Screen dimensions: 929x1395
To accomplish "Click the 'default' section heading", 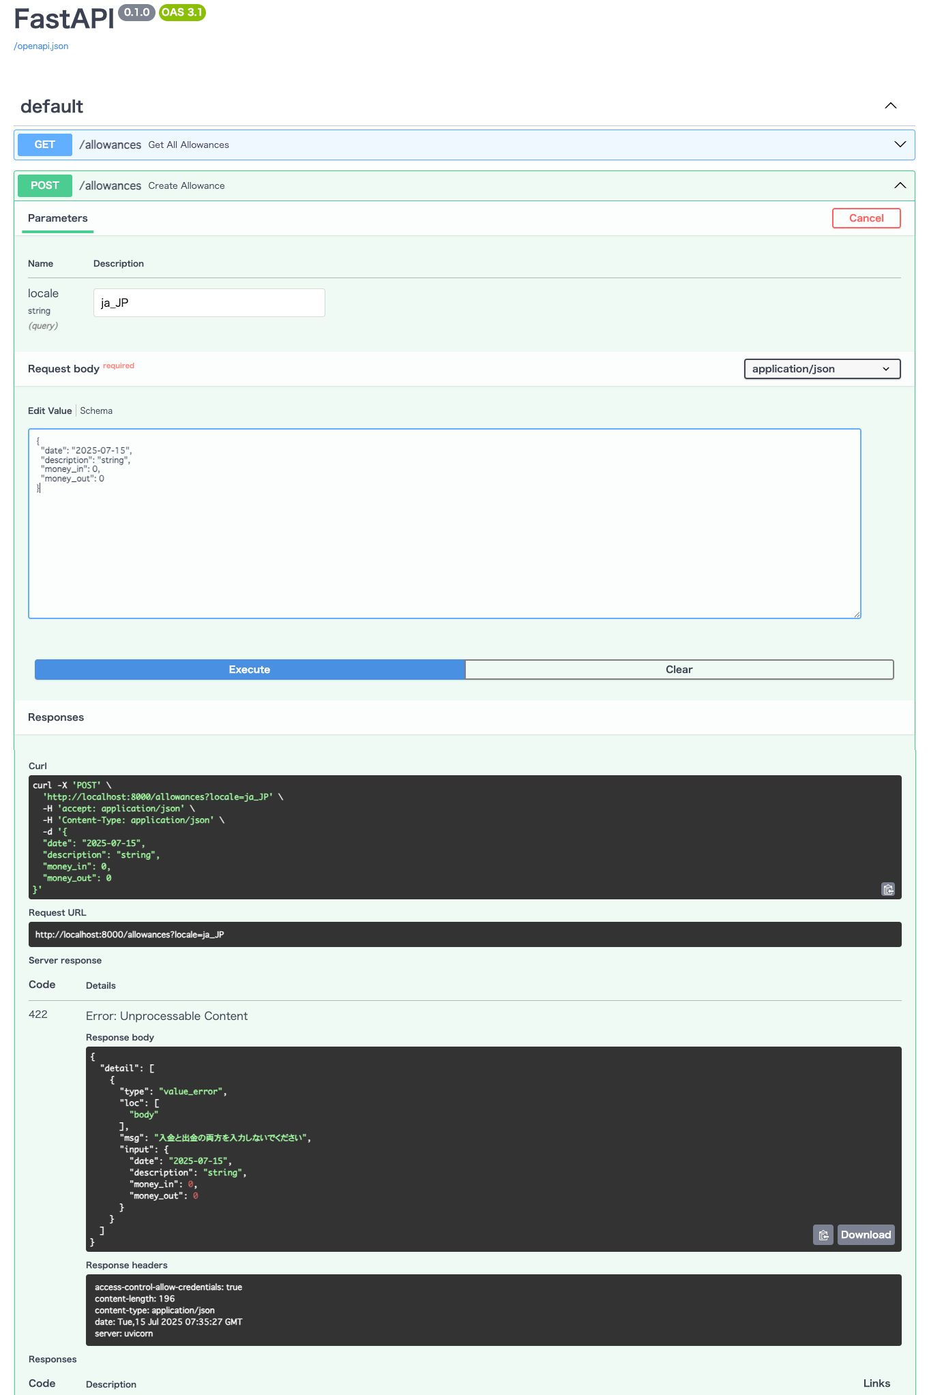I will point(52,106).
